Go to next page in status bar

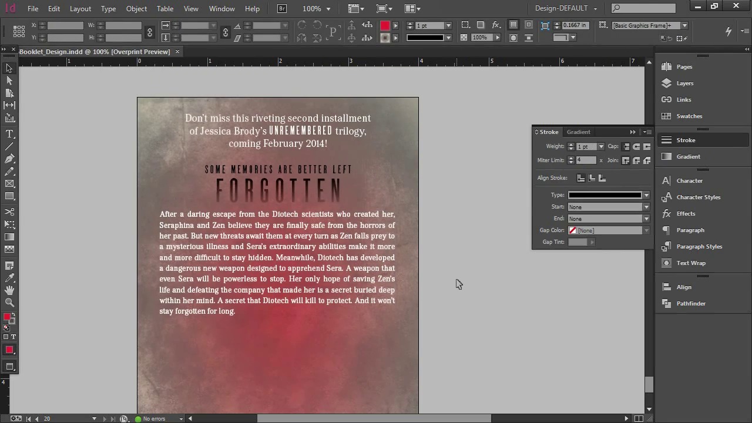point(105,419)
